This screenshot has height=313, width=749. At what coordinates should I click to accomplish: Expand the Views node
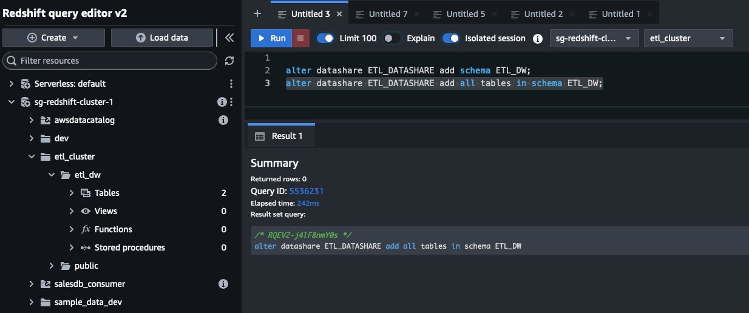click(x=72, y=211)
